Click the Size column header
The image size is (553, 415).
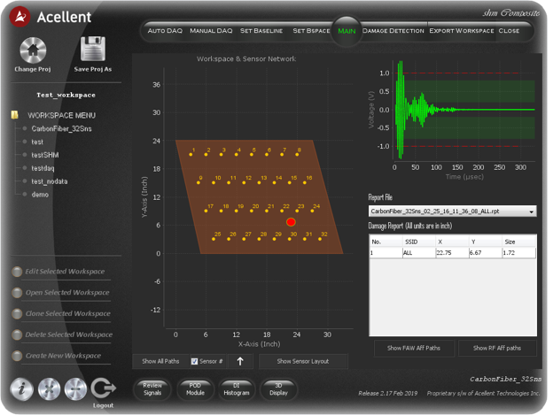point(519,242)
